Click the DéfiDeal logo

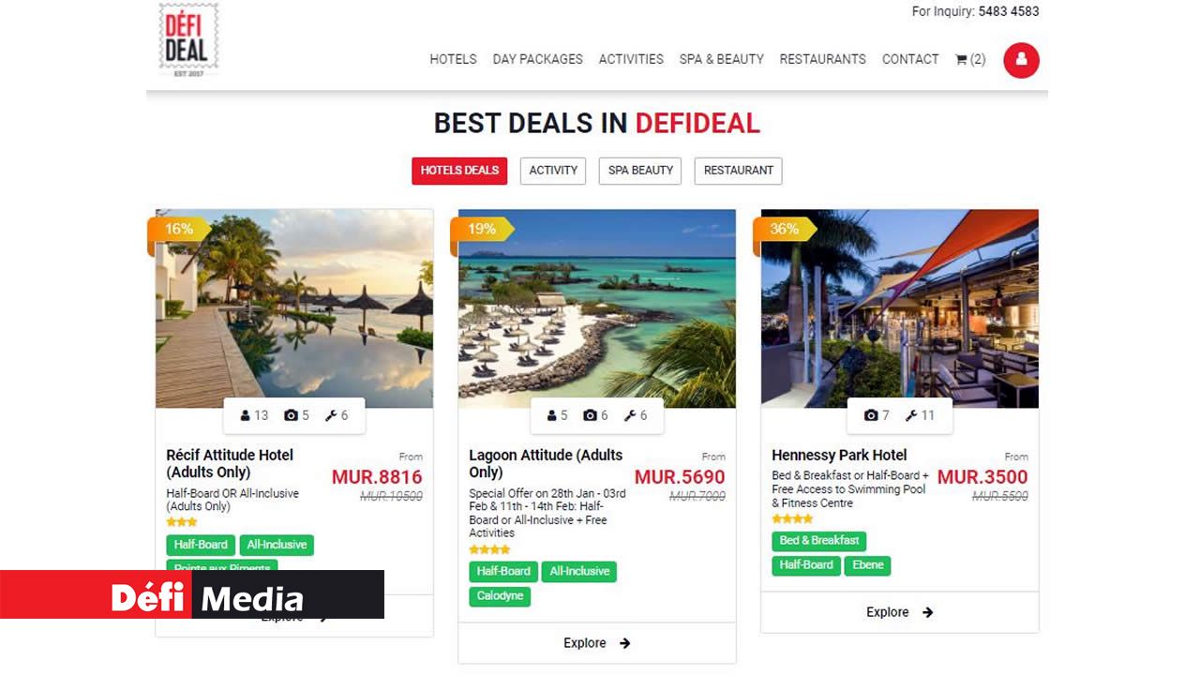pyautogui.click(x=188, y=38)
